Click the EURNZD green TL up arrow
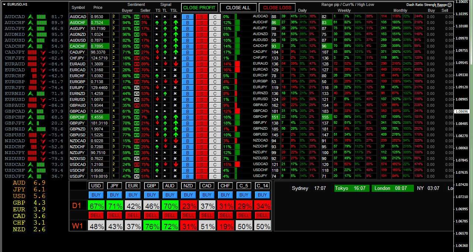 point(165,94)
